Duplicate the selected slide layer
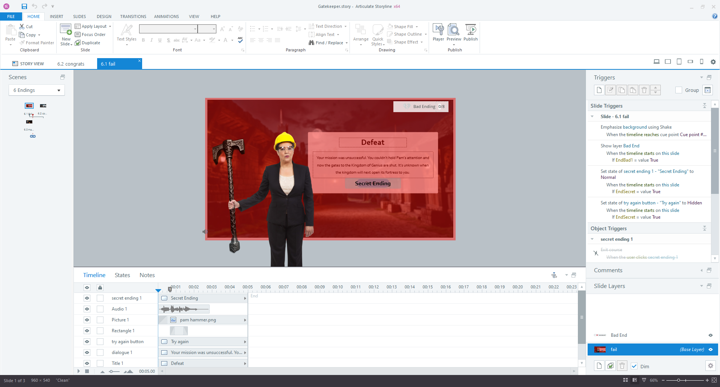The height and width of the screenshot is (387, 720). click(x=610, y=366)
